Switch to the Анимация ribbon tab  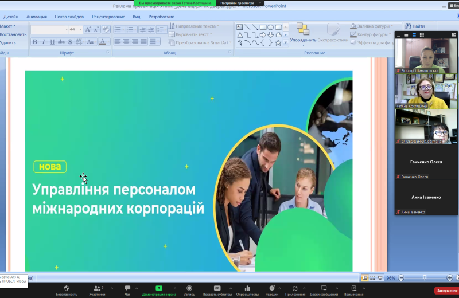pyautogui.click(x=37, y=17)
